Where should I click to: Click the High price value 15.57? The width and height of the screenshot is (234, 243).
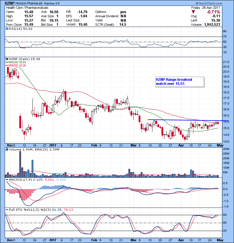coord(29,16)
